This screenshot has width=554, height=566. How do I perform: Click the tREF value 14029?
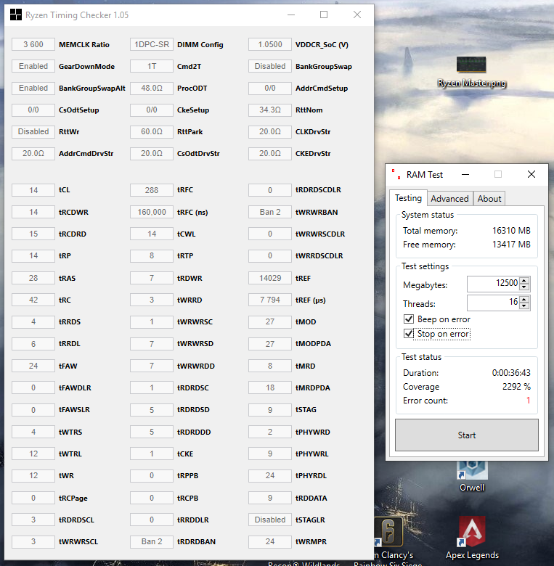270,278
